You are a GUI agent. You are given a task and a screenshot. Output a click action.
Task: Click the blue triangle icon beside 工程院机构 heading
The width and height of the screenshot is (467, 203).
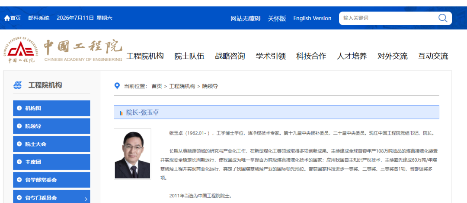[18, 85]
